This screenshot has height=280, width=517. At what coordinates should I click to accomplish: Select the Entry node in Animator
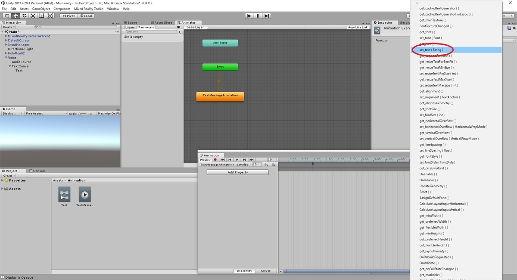point(220,67)
